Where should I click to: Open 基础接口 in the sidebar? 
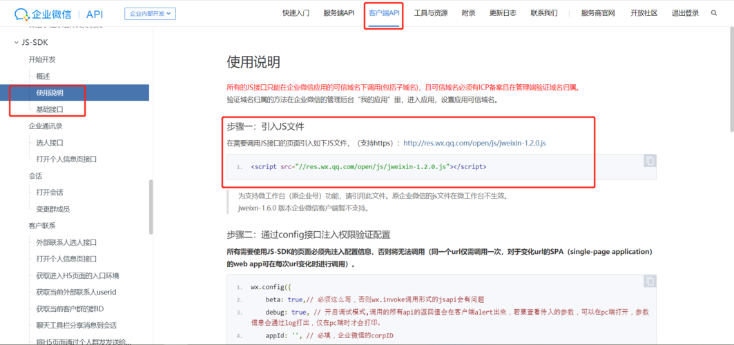(50, 110)
